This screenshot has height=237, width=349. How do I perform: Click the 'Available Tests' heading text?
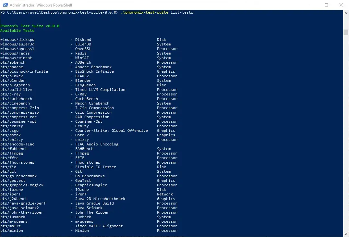point(17,31)
